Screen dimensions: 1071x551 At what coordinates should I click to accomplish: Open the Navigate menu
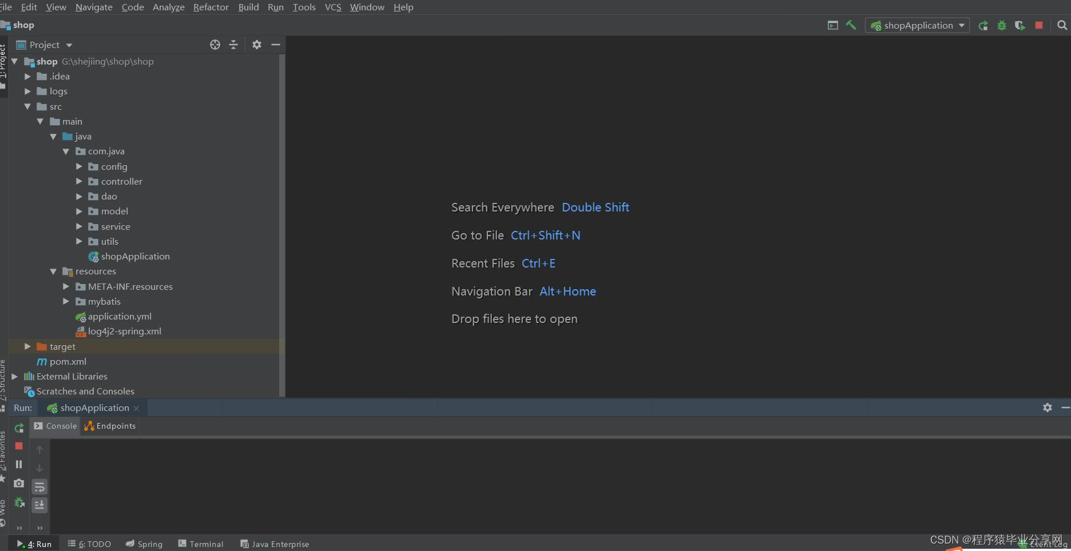94,7
